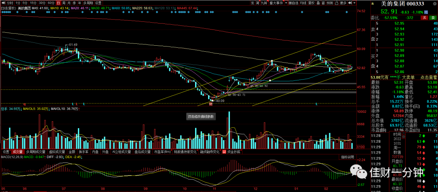This screenshot has width=438, height=192.
Task: Toggle 复权 price adjustment
Action: [311, 3]
